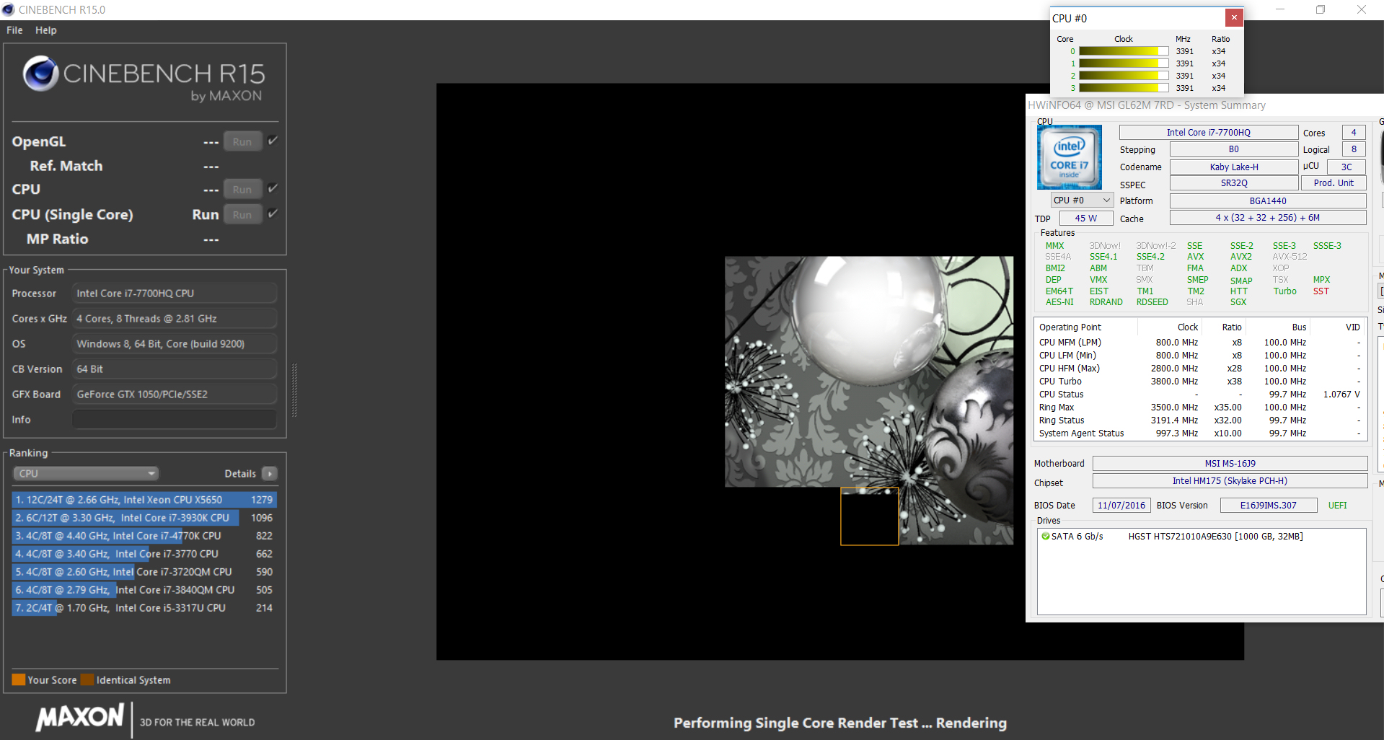Screen dimensions: 1384x740
Task: Click the UEFI label in HWiNFO
Action: [1337, 505]
